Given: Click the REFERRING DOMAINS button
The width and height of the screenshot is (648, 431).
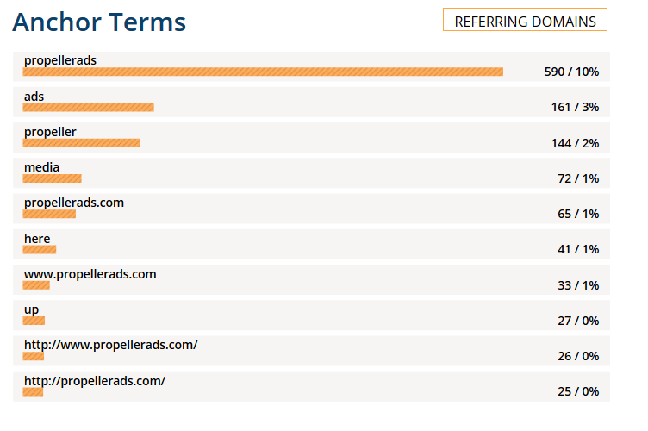Looking at the screenshot, I should coord(525,20).
